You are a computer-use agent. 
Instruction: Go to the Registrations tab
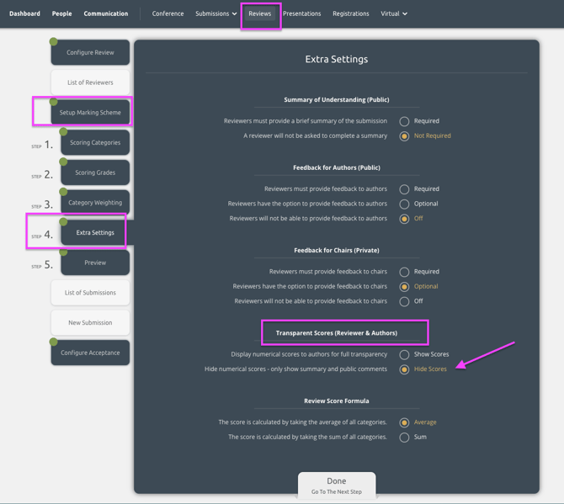(x=350, y=13)
